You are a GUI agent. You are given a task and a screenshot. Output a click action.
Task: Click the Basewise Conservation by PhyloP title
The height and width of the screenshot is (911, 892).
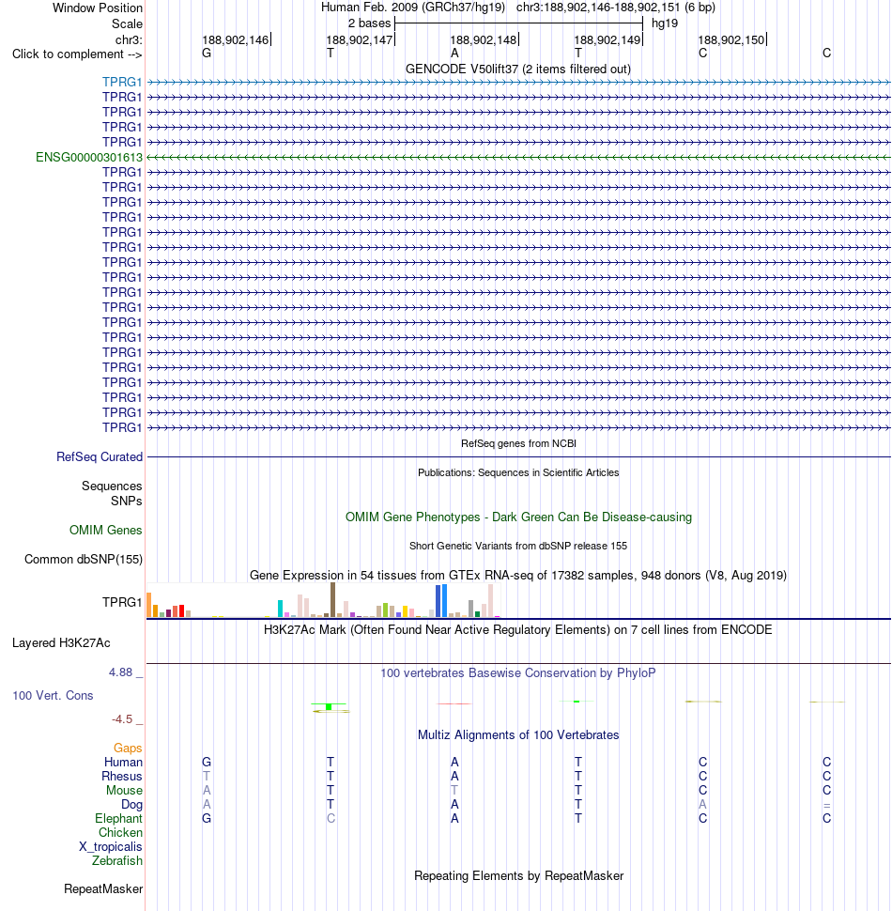coord(518,672)
